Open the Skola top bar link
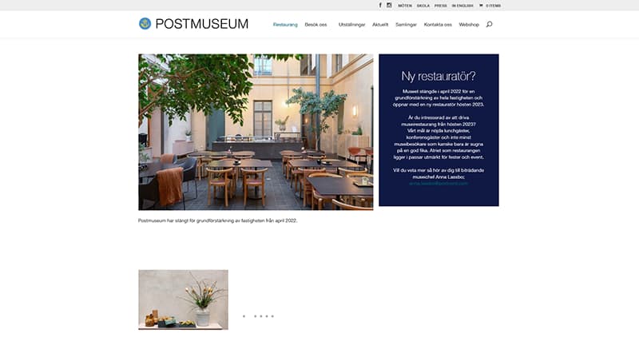This screenshot has width=639, height=361. (x=423, y=6)
